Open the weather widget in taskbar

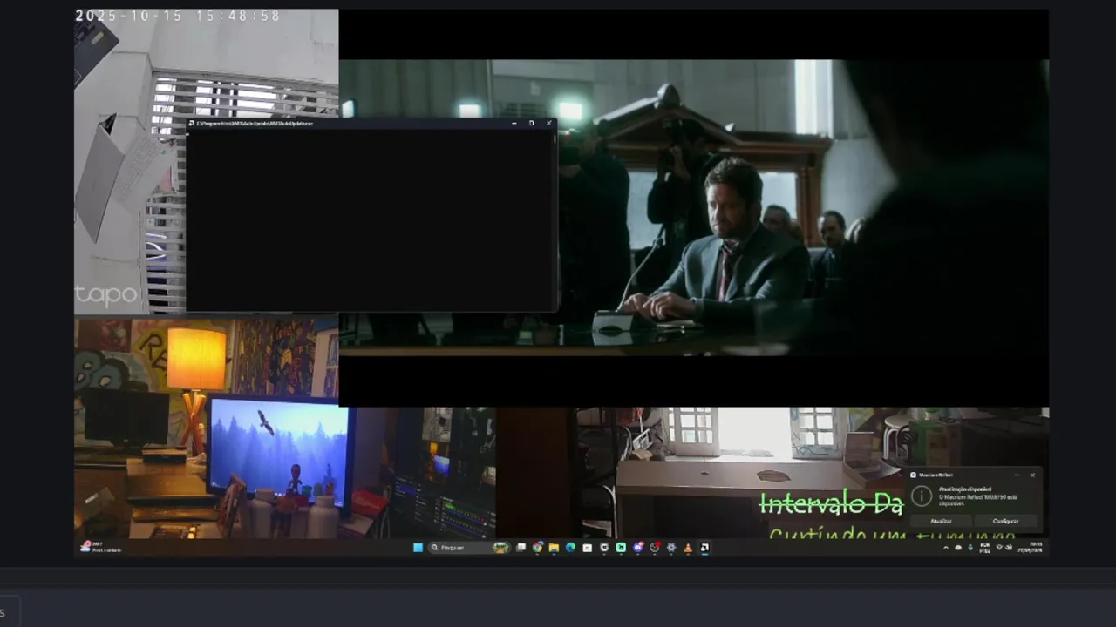pyautogui.click(x=102, y=547)
